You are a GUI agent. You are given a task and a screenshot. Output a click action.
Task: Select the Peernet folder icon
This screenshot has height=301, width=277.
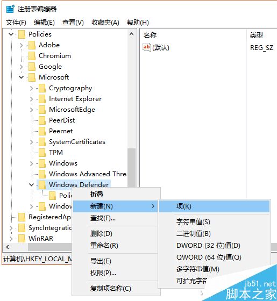42,131
